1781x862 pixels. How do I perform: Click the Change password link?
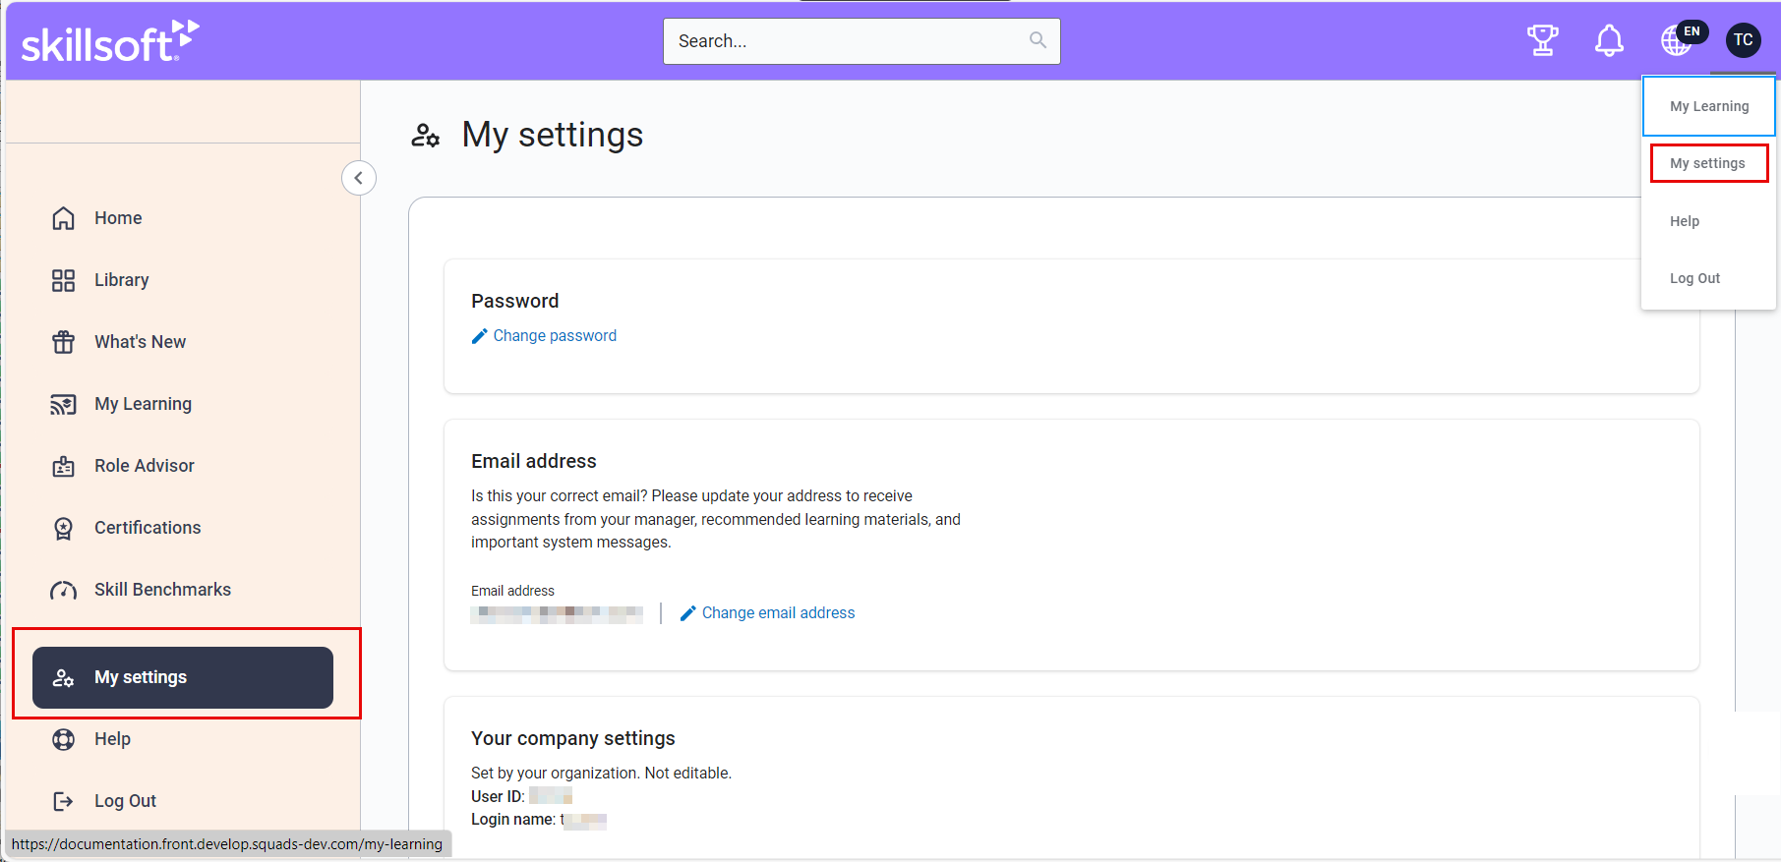[555, 336]
